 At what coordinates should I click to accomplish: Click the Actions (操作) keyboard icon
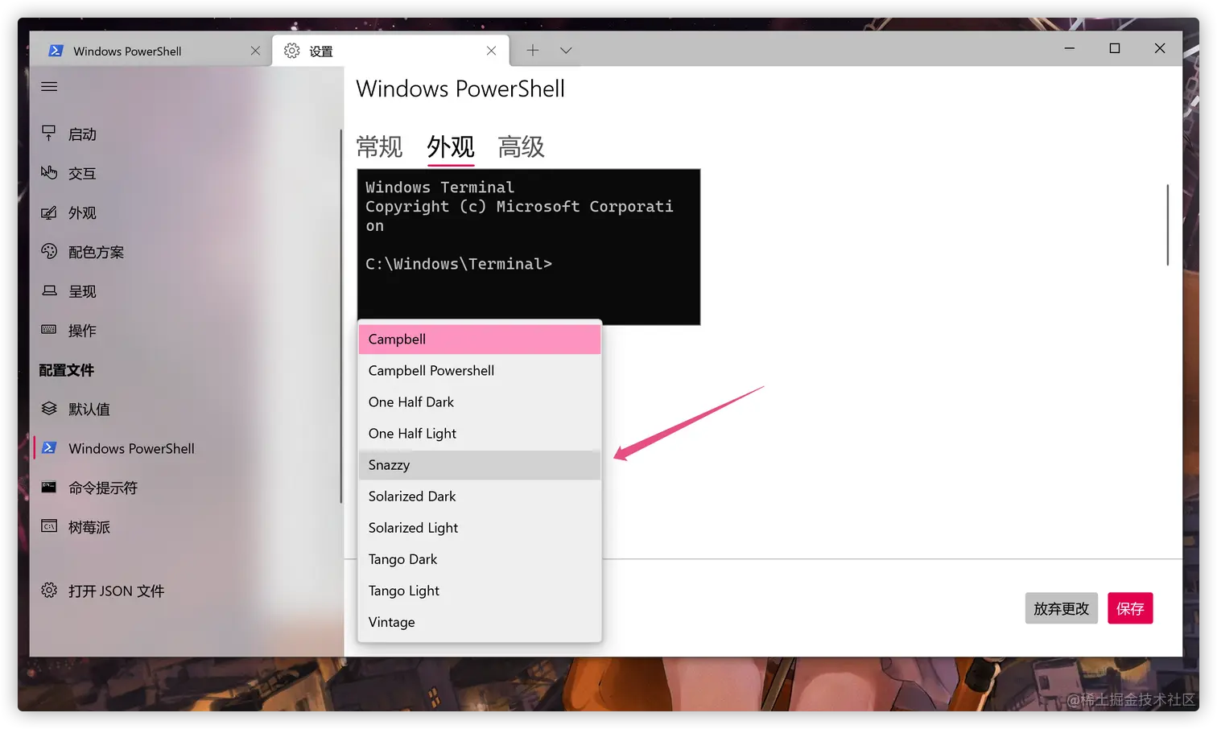point(49,330)
